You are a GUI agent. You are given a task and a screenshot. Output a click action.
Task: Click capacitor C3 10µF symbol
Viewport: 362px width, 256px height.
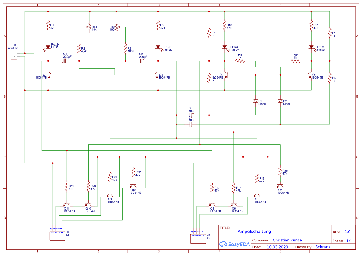(191, 115)
